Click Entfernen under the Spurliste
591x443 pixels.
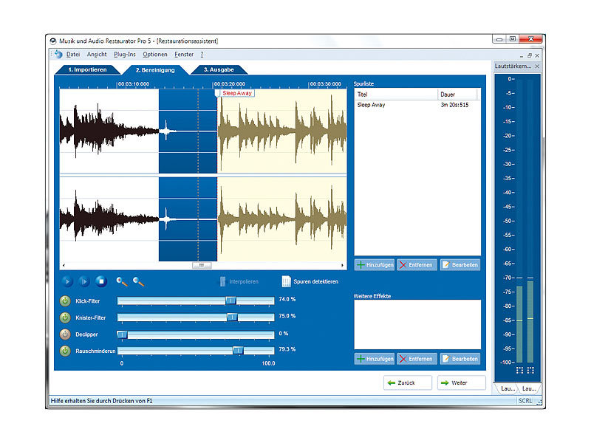[x=417, y=265]
